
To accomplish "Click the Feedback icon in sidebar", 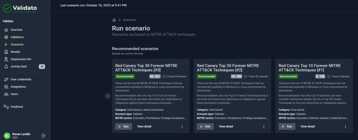I will tap(6, 107).
